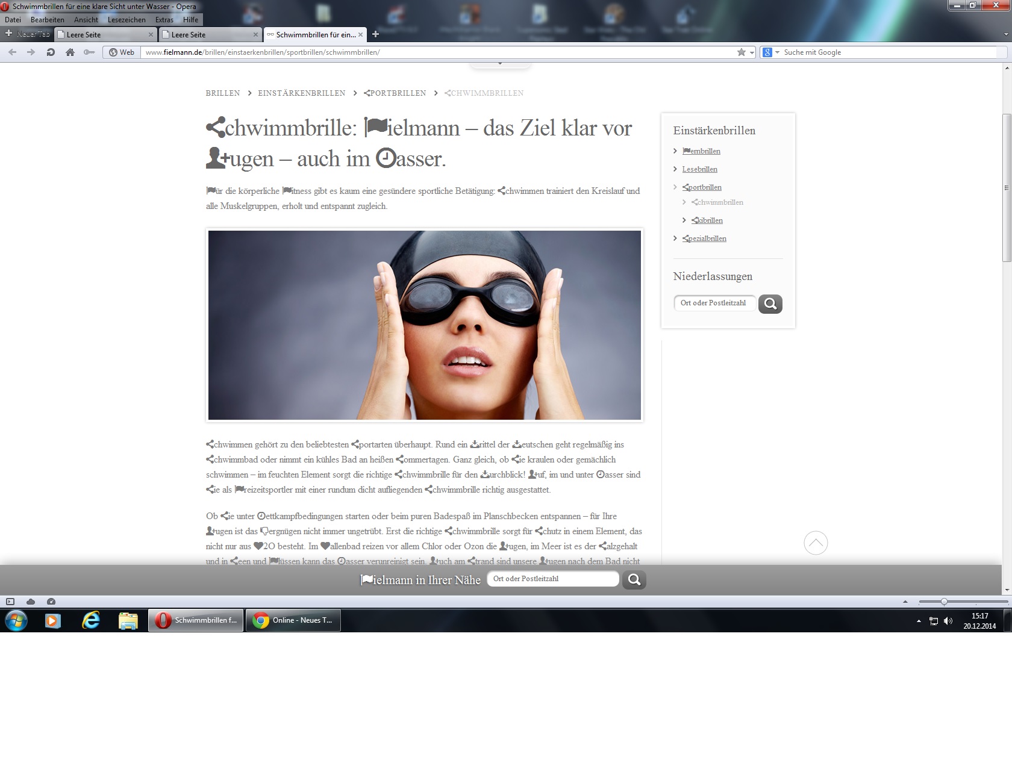Image resolution: width=1012 pixels, height=760 pixels.
Task: Open Windows Explorer from the taskbar
Action: click(x=128, y=620)
